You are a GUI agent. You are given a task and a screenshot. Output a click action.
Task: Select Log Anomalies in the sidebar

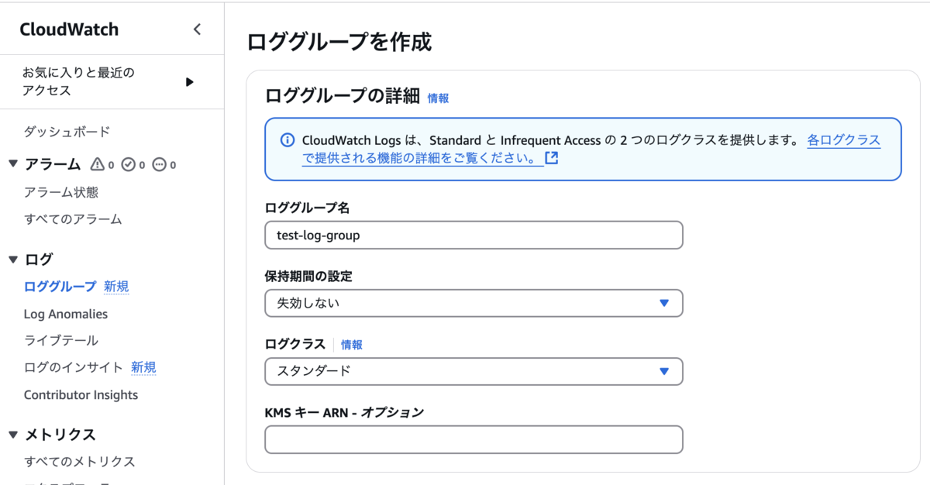pyautogui.click(x=66, y=314)
